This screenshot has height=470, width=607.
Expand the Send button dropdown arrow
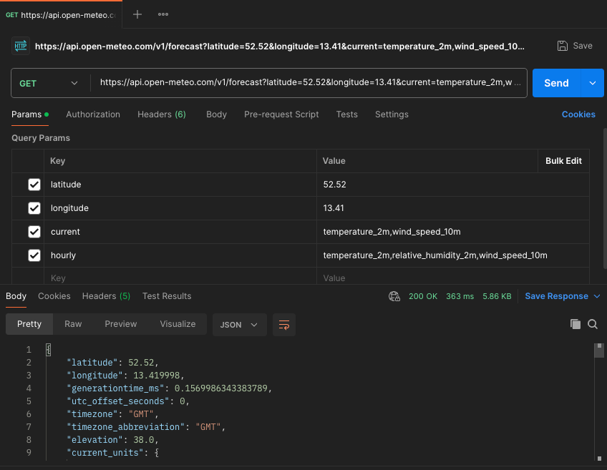[592, 83]
